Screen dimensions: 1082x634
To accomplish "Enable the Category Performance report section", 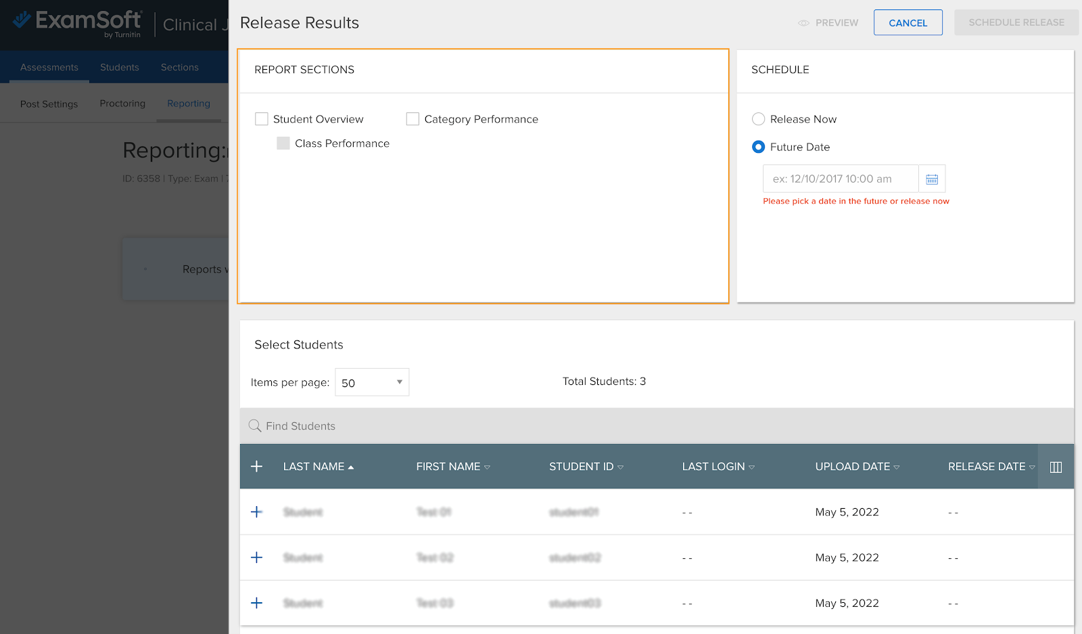I will click(413, 118).
